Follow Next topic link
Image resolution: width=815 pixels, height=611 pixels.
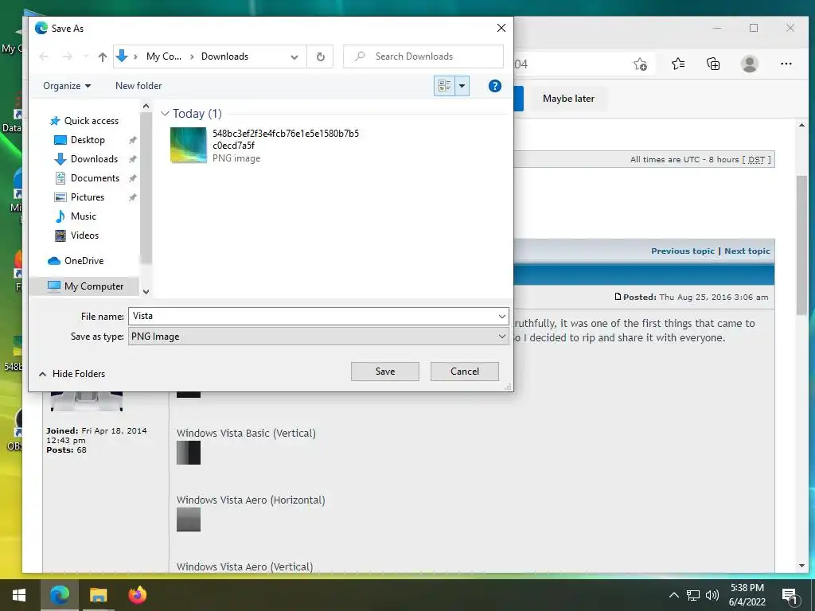(x=747, y=251)
